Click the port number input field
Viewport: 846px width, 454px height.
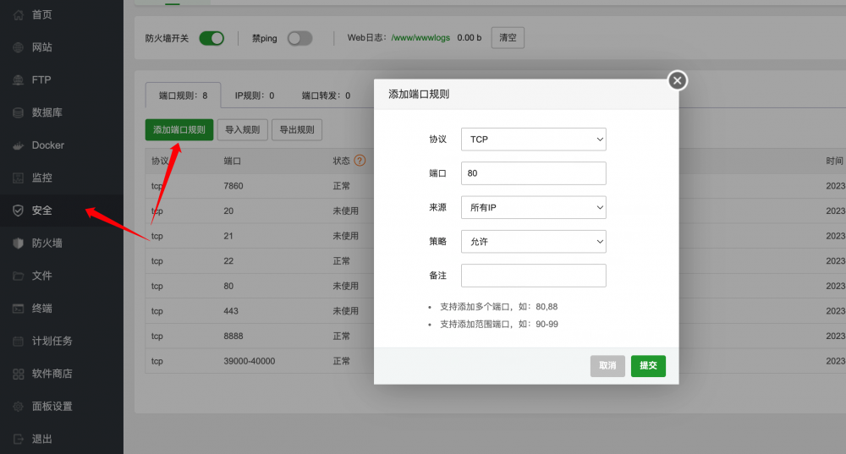click(x=533, y=173)
